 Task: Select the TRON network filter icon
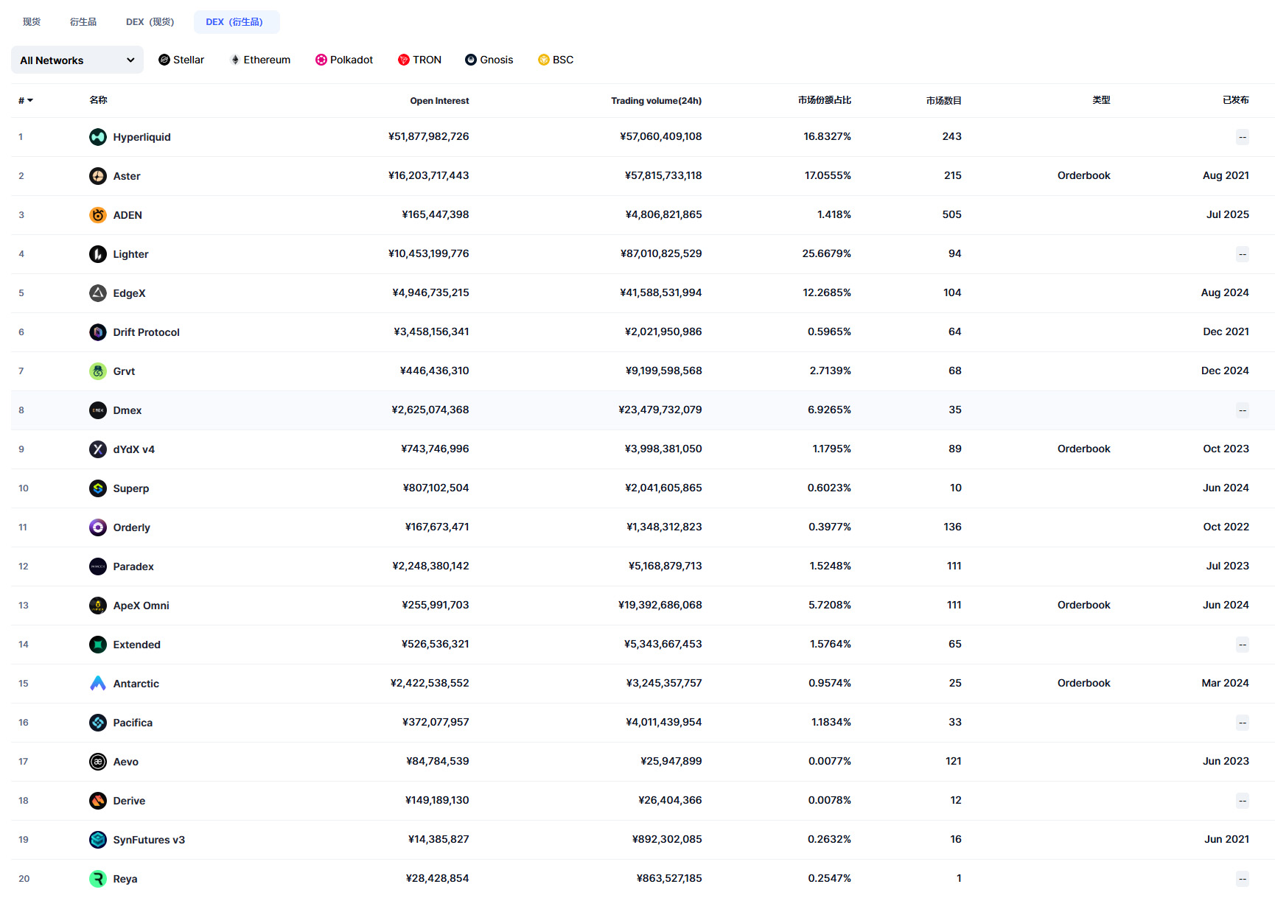coord(403,60)
